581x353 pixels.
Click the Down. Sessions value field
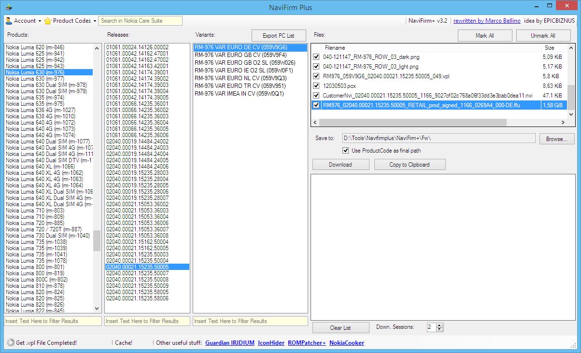pyautogui.click(x=431, y=327)
